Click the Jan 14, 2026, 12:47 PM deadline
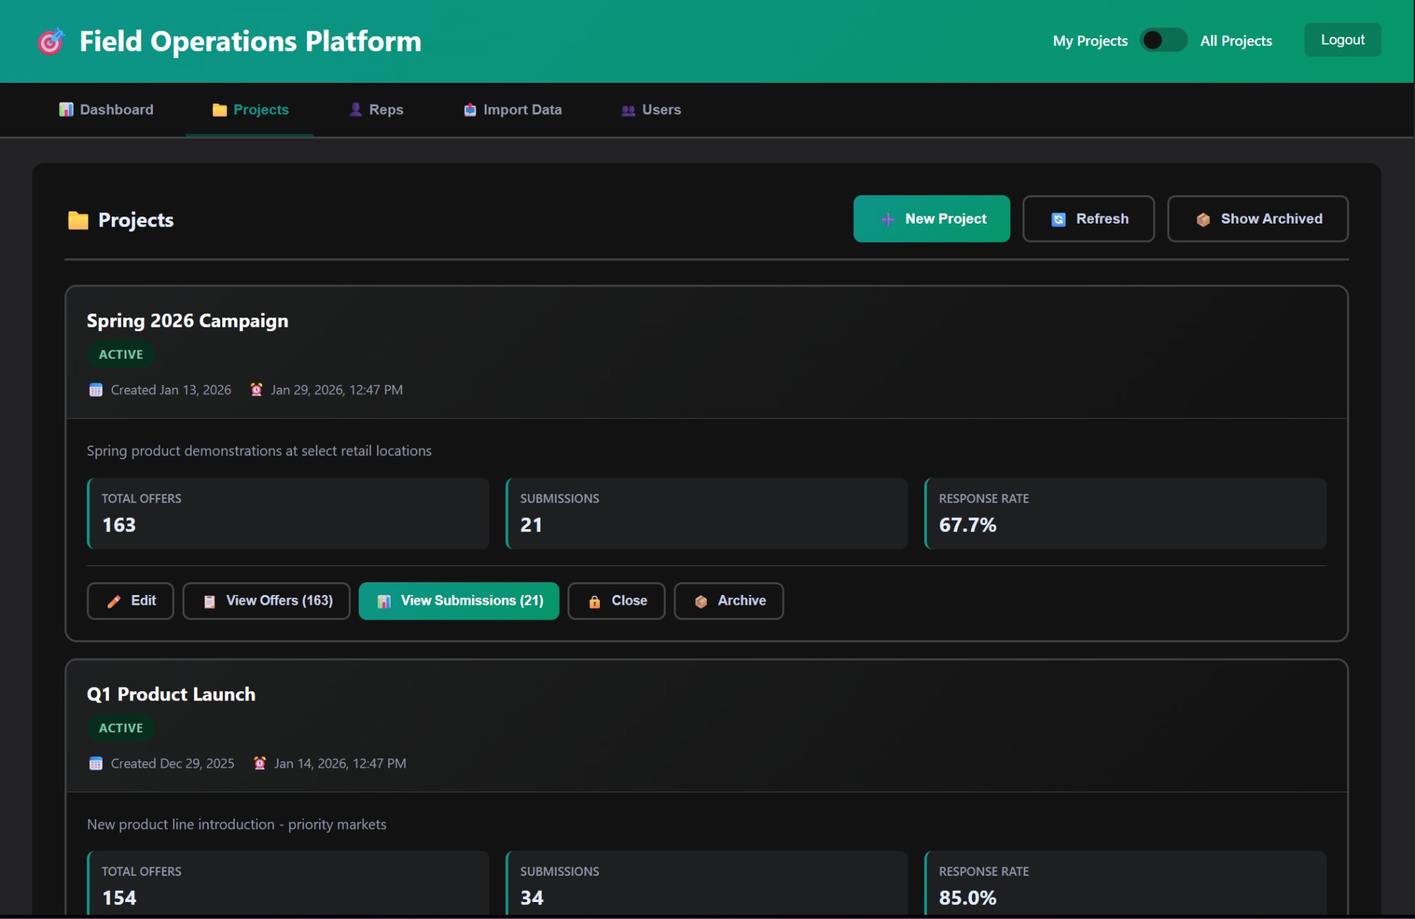 tap(340, 763)
